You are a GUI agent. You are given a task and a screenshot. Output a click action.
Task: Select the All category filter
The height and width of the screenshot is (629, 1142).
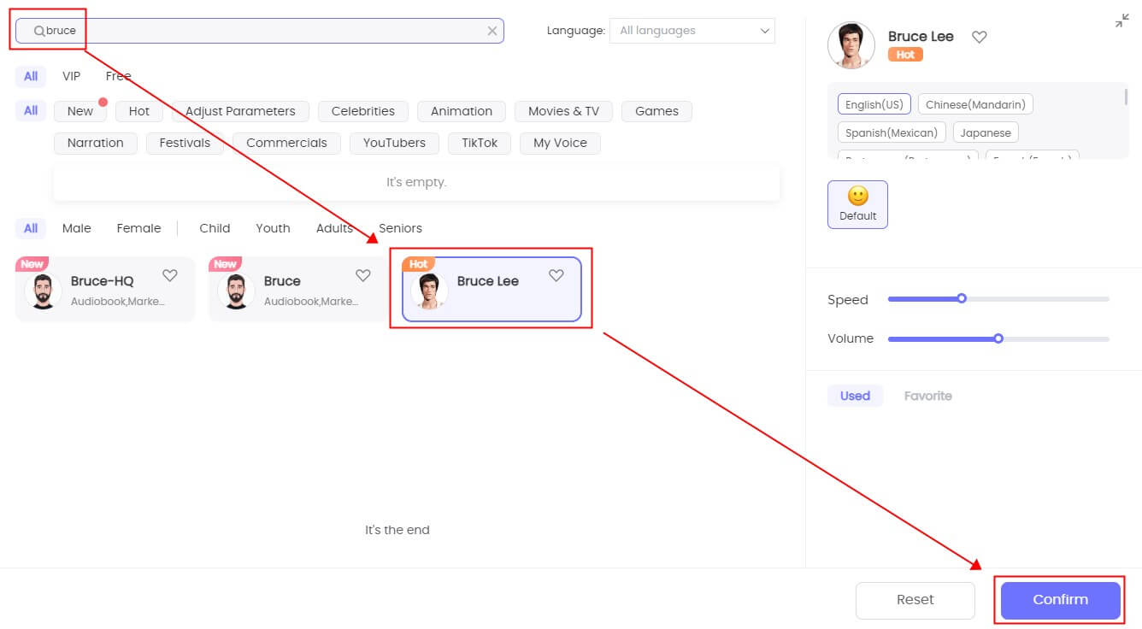pos(31,110)
